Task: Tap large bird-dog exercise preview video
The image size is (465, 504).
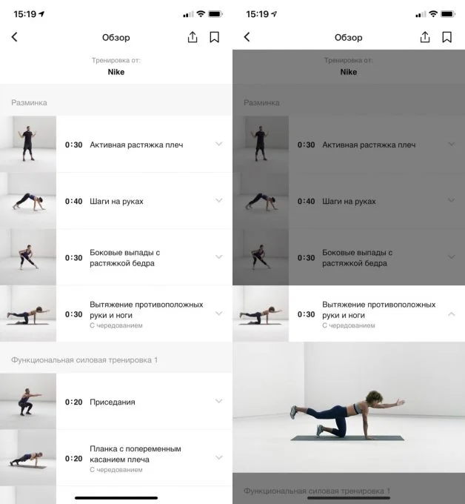Action: [x=349, y=407]
